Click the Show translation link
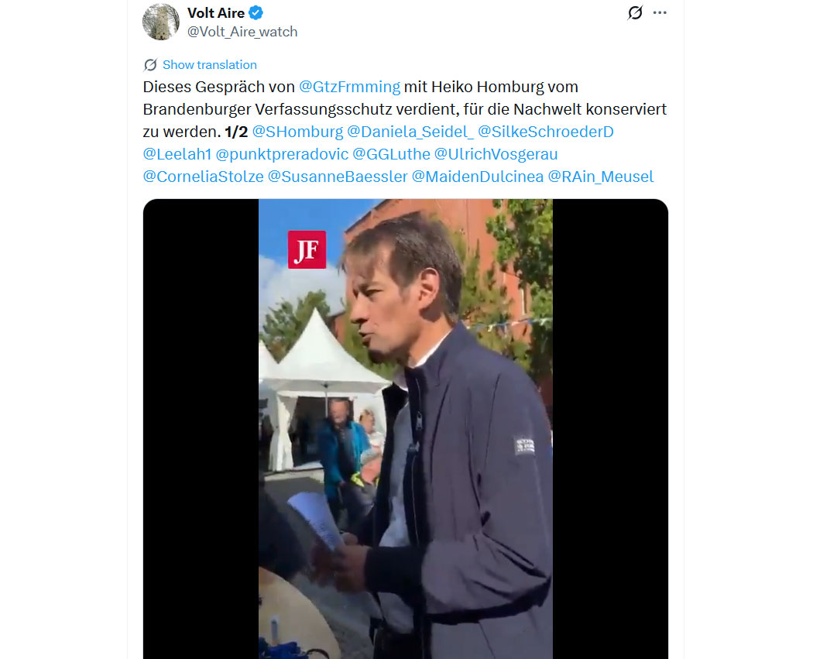 [210, 65]
